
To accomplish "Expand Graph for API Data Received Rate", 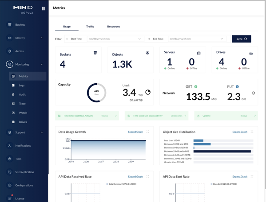I will [x=135, y=176].
